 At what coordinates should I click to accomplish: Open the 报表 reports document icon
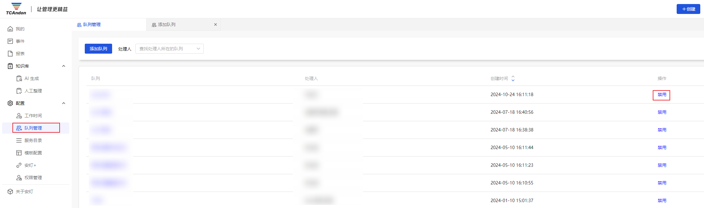point(10,54)
